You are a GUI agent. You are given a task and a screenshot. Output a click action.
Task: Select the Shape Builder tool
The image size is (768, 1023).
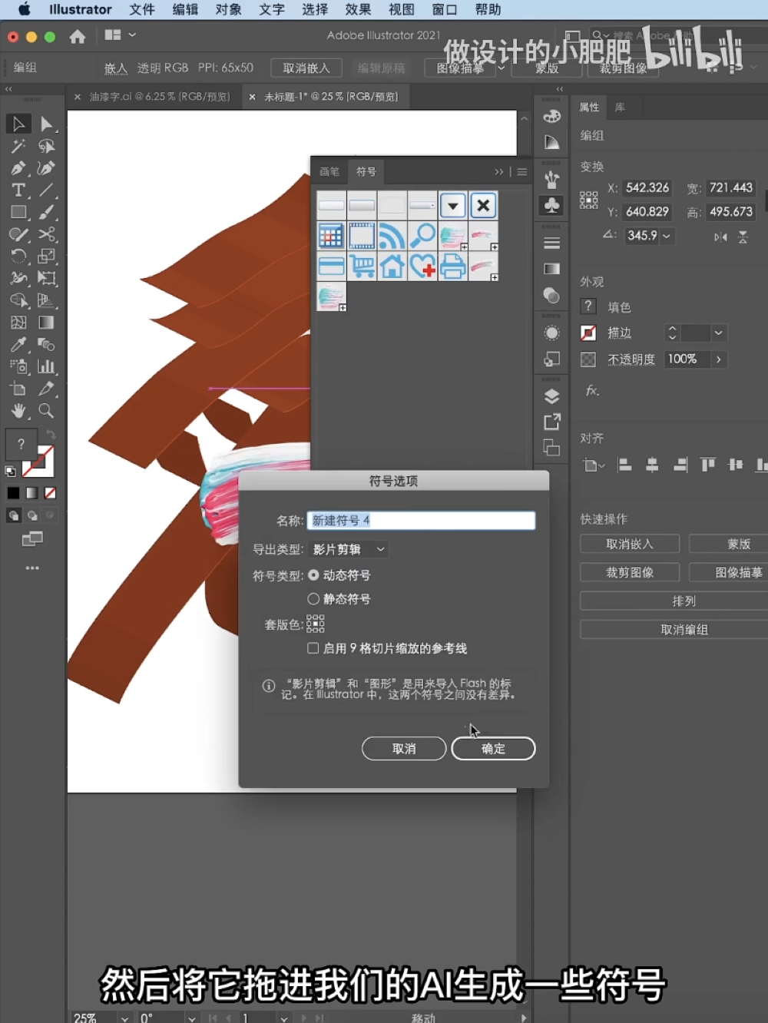[18, 300]
